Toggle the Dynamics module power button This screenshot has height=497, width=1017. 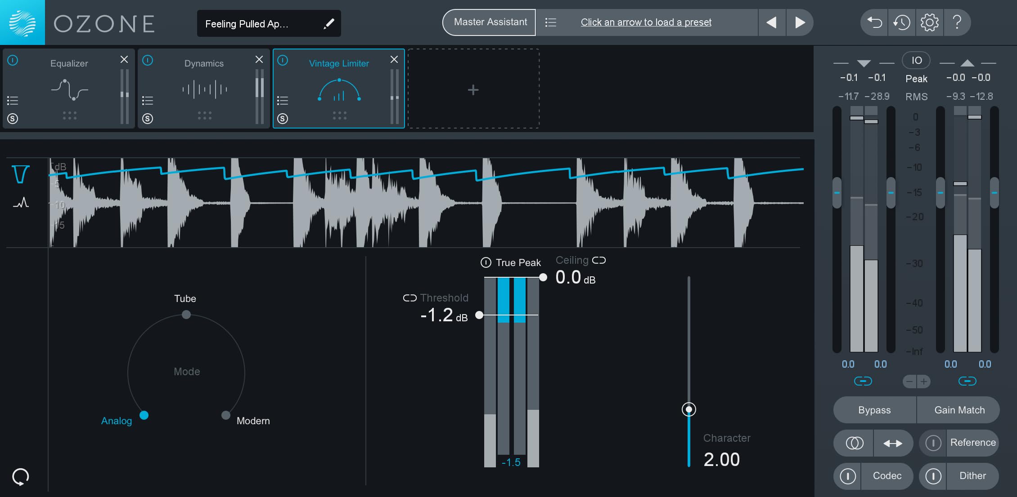point(148,60)
